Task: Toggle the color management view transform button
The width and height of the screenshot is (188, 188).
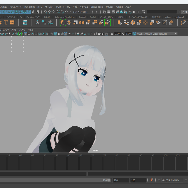Action: click(134, 34)
